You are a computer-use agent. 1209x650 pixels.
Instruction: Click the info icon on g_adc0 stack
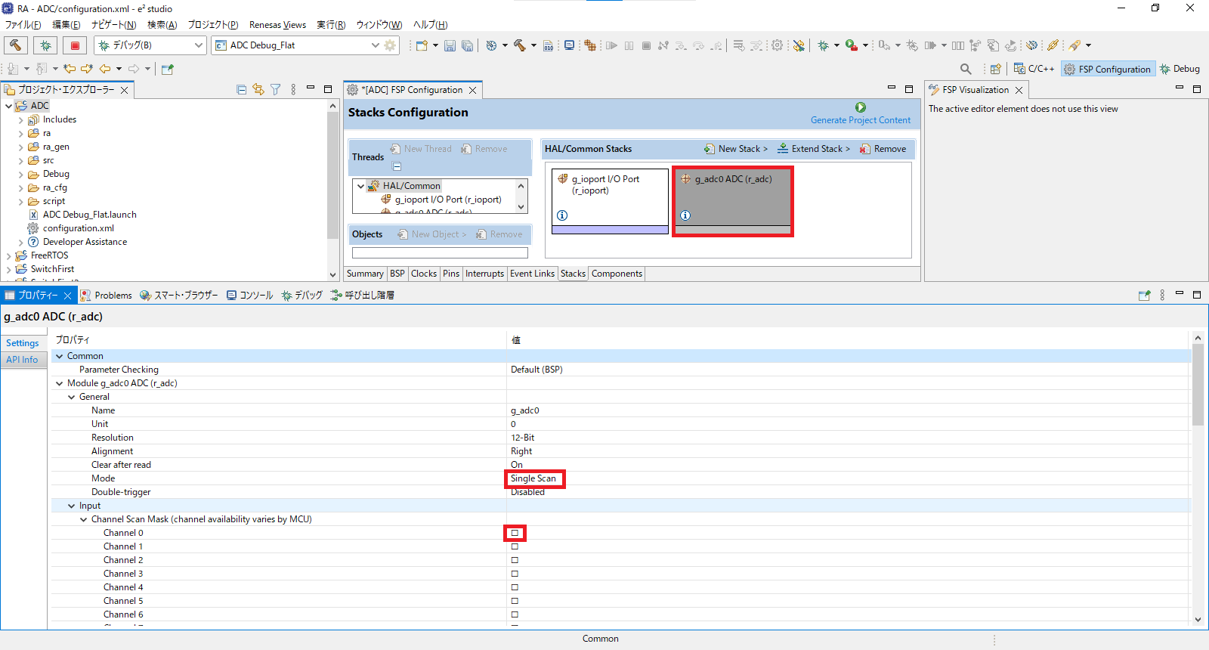(685, 215)
